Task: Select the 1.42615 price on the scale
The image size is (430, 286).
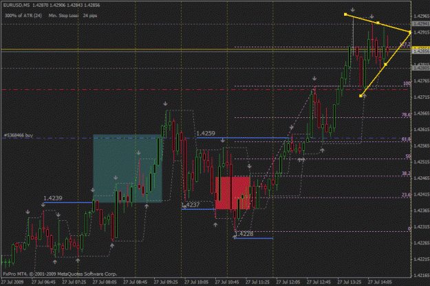Action: (421, 130)
